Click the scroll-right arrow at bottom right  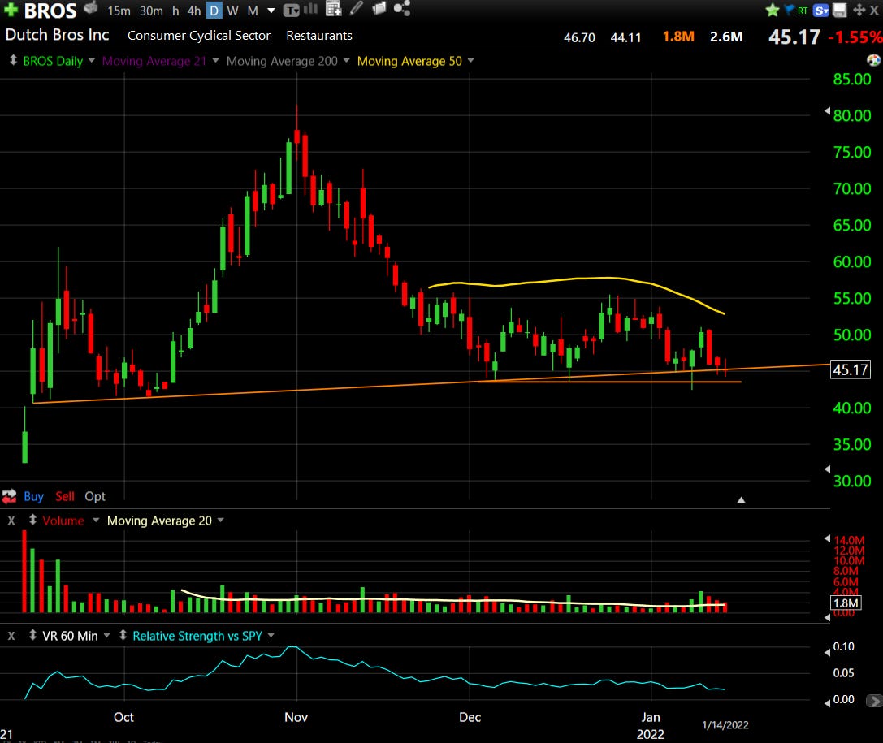(x=874, y=702)
